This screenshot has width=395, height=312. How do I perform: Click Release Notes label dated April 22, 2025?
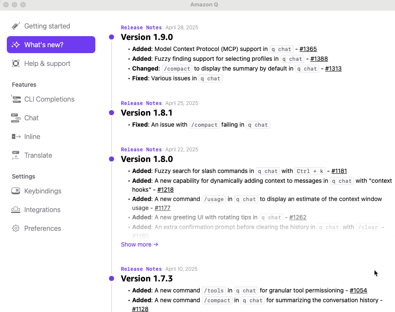(x=141, y=150)
